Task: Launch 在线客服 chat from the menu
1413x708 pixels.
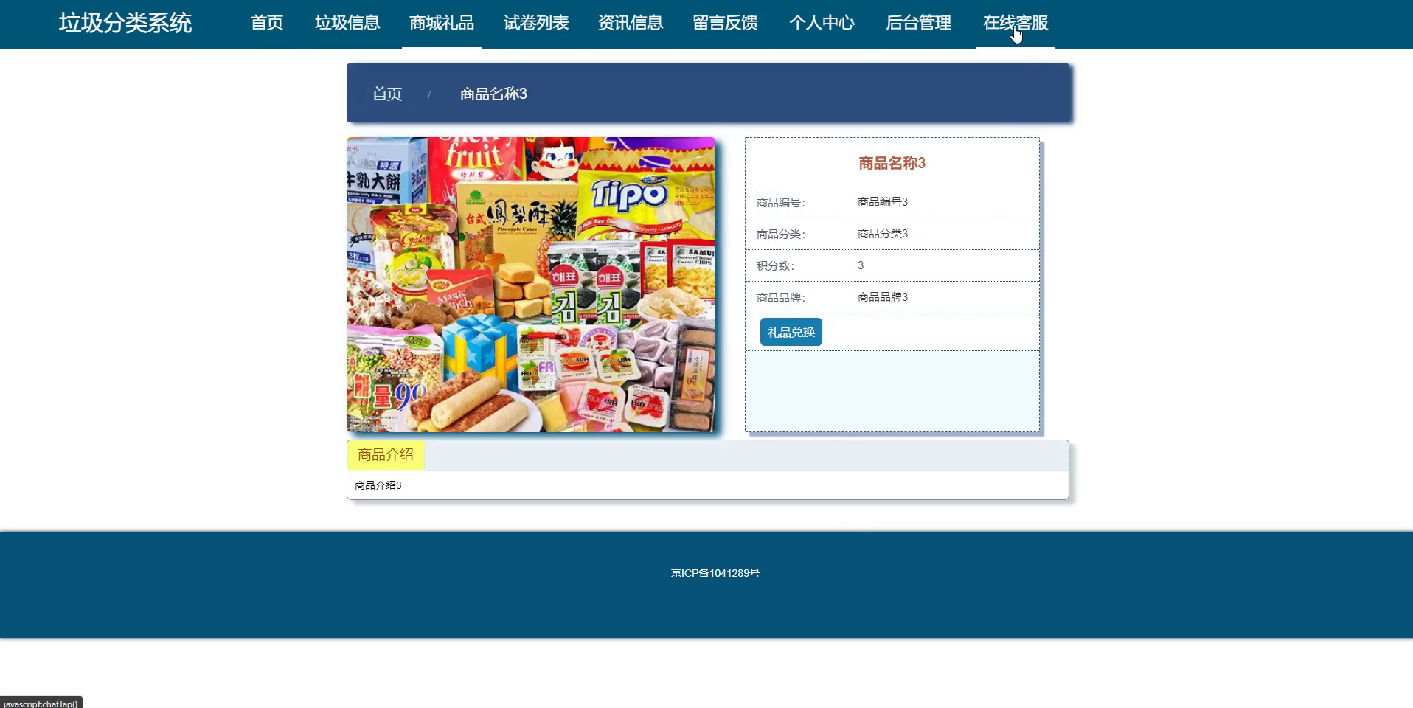Action: coord(1016,23)
